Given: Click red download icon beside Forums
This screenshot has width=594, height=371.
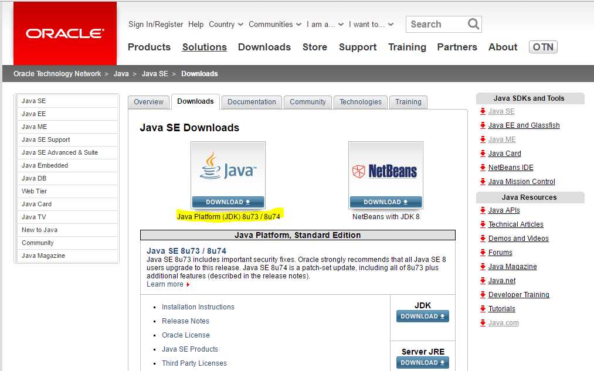Looking at the screenshot, I should pos(483,252).
